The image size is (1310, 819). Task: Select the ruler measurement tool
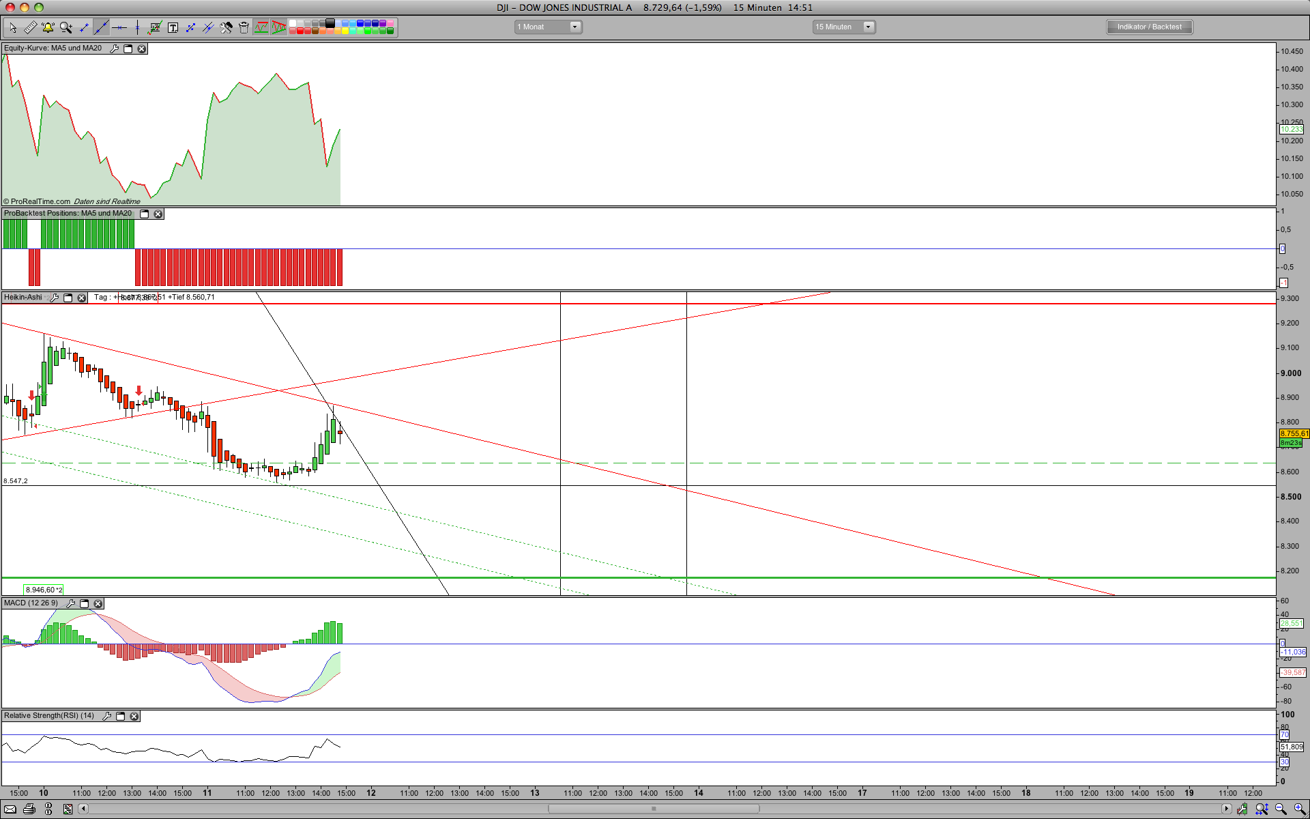pos(30,27)
